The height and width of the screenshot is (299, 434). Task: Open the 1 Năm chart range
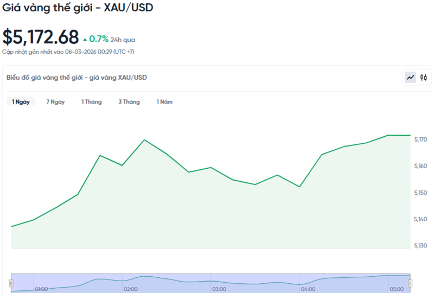pyautogui.click(x=164, y=101)
